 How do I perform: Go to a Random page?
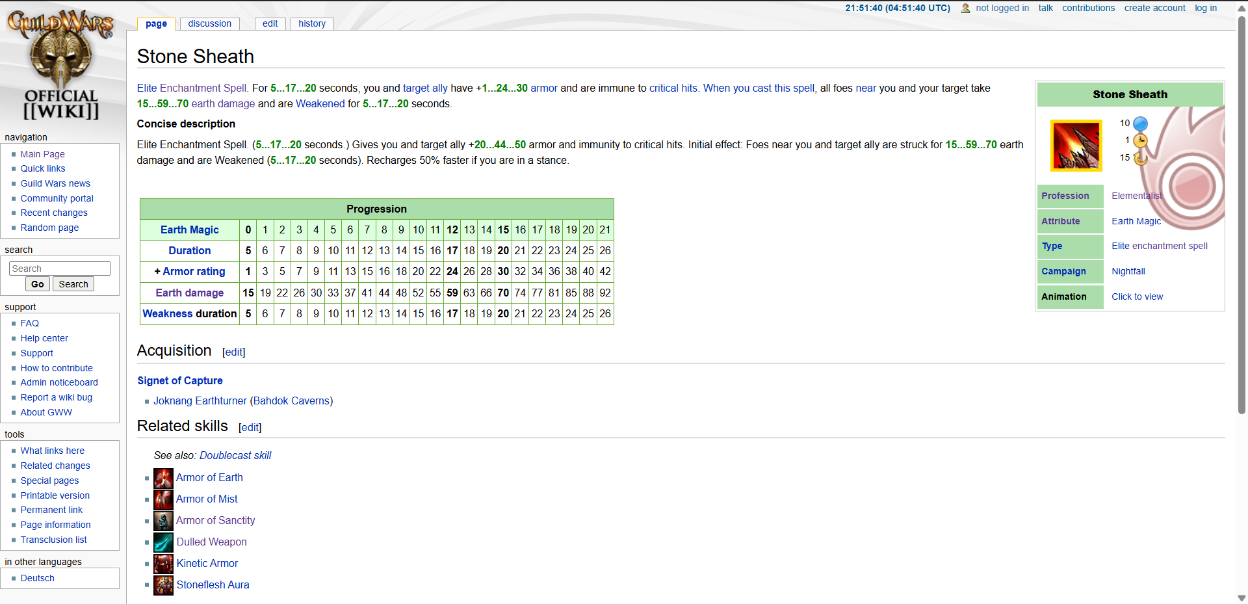49,228
